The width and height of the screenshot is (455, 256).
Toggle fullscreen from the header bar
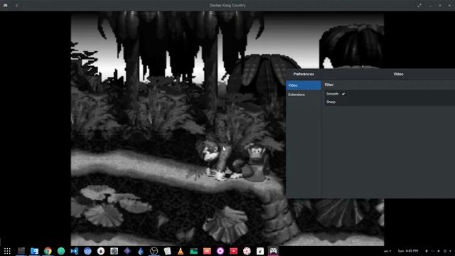pyautogui.click(x=419, y=5)
